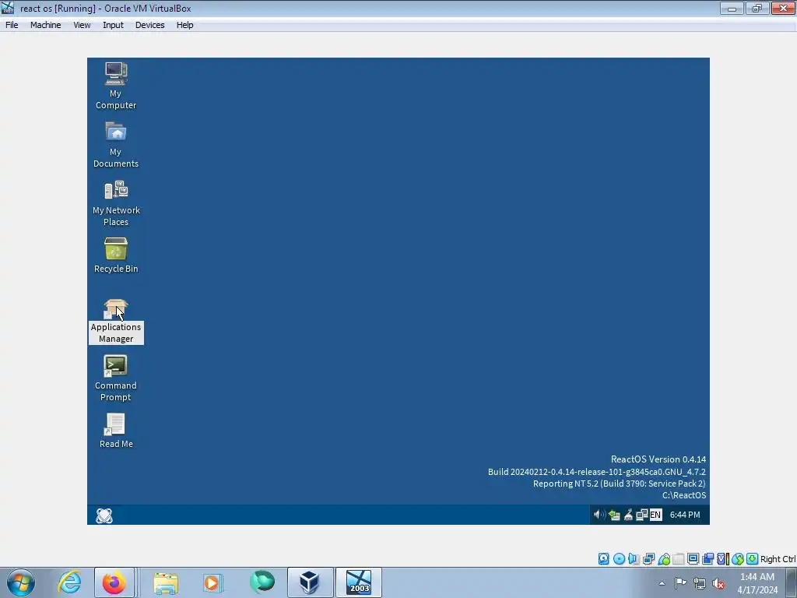This screenshot has width=797, height=598.
Task: Click the 2003 VM taskbar button
Action: click(x=359, y=582)
